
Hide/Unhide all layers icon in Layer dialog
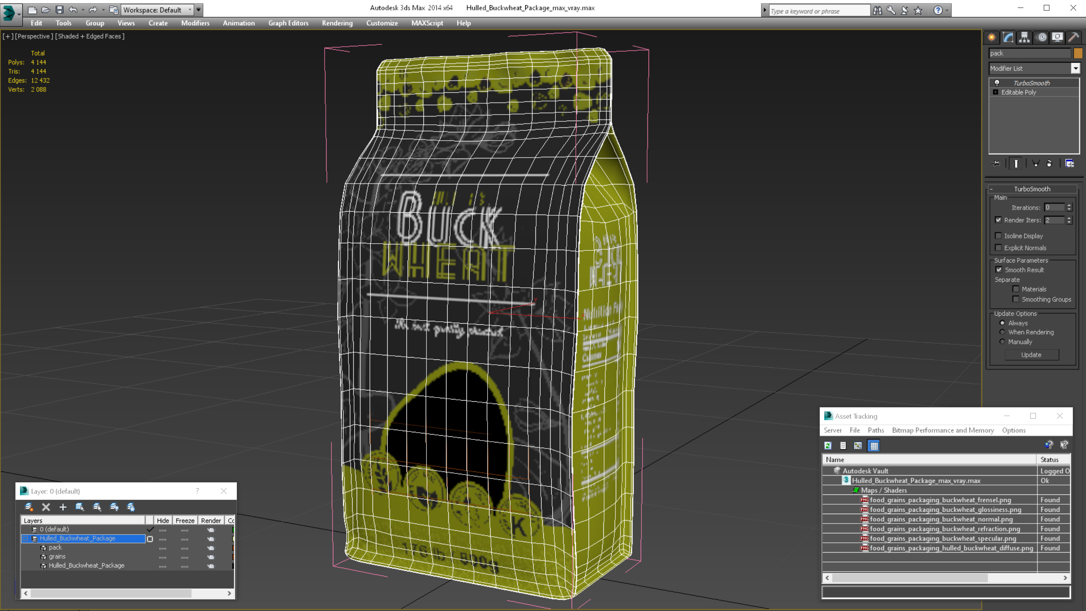114,507
